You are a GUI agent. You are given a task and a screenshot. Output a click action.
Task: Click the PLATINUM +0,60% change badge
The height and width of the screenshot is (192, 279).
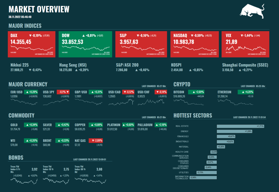128,125
